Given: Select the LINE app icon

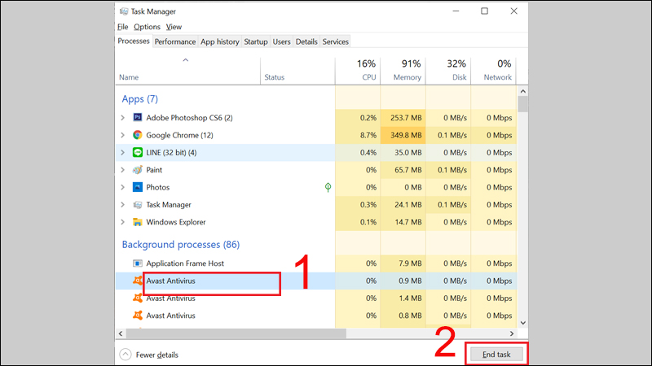Looking at the screenshot, I should click(x=137, y=152).
